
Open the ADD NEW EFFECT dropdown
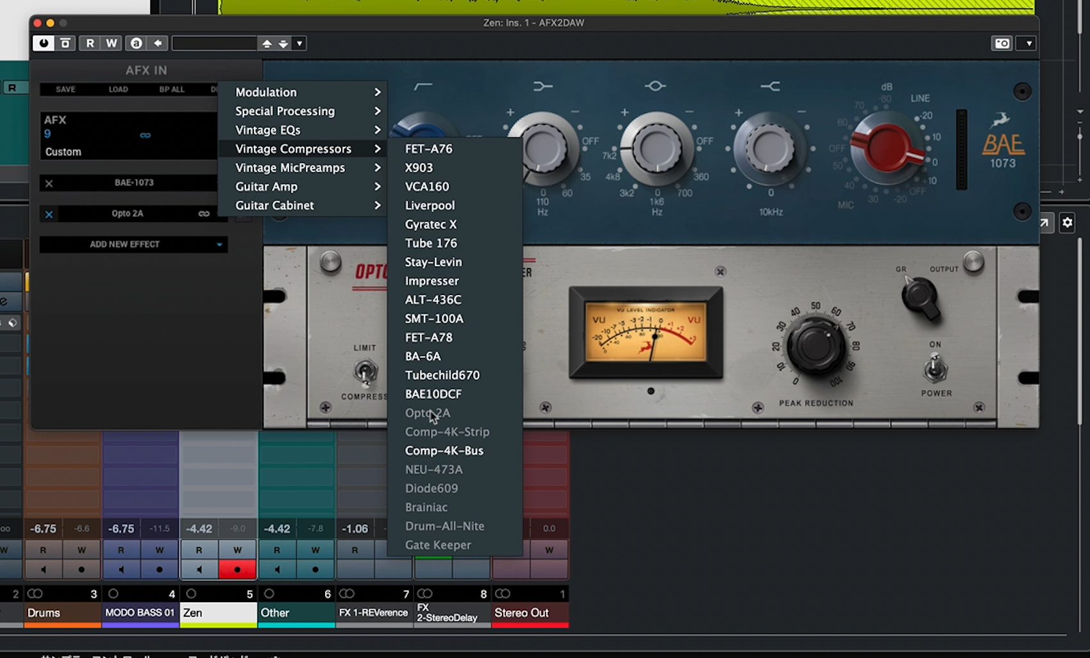(133, 244)
